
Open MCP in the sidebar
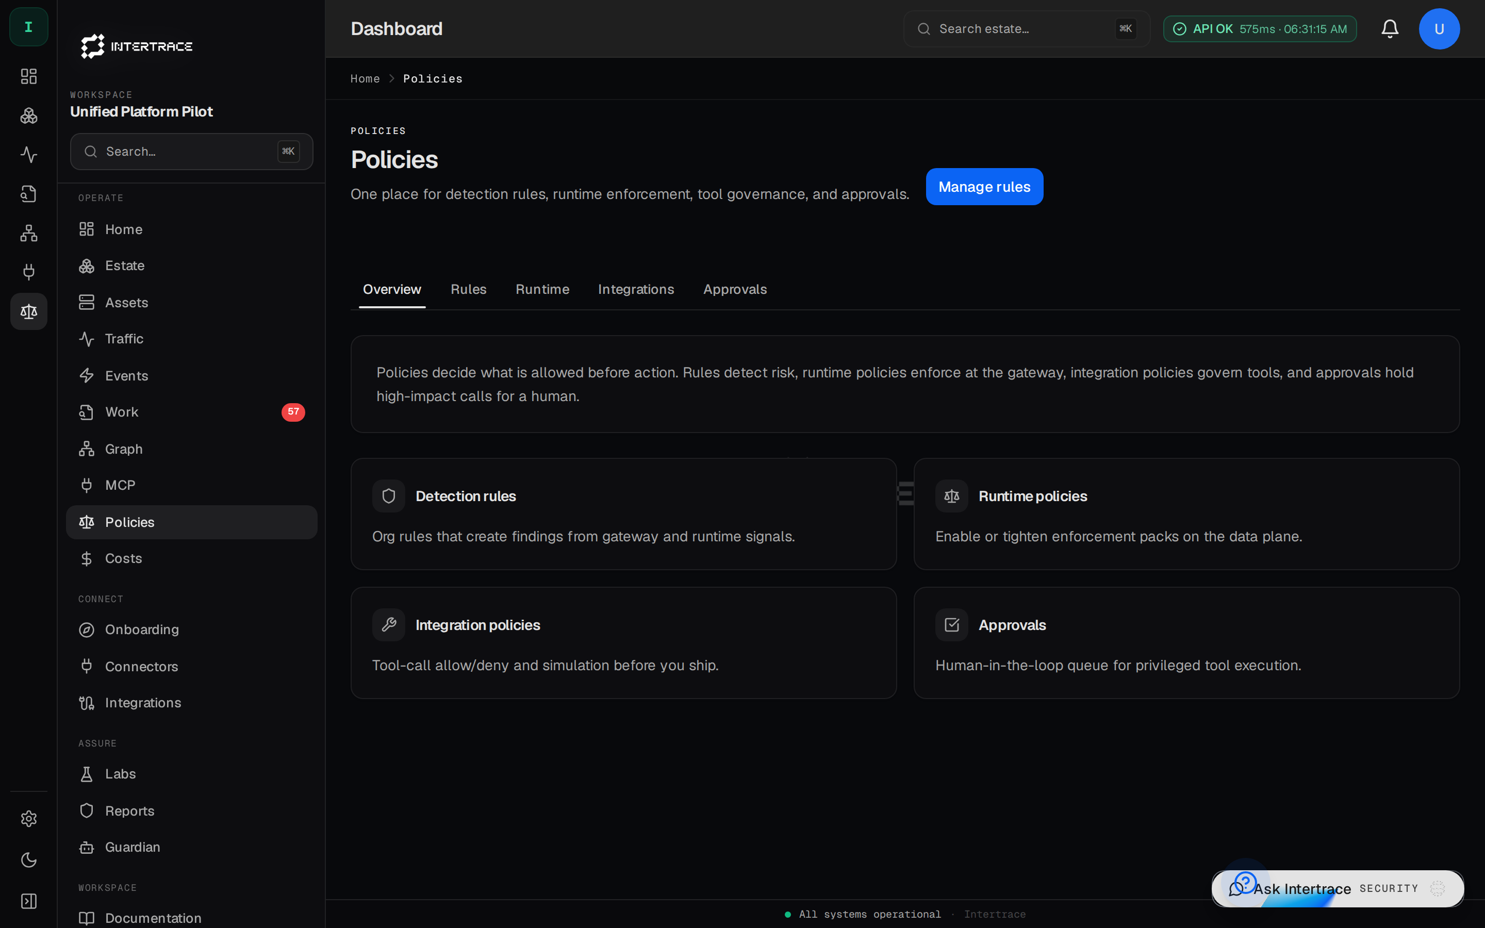pyautogui.click(x=191, y=486)
